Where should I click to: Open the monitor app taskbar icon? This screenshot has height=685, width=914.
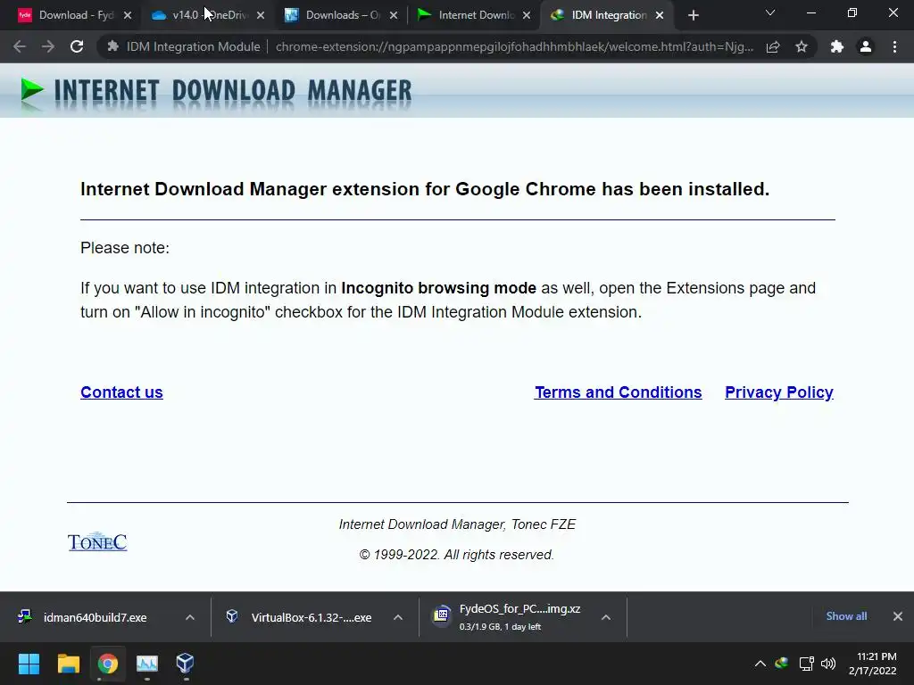pyautogui.click(x=147, y=664)
